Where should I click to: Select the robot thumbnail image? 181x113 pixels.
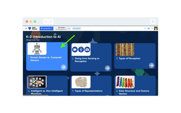37,49
